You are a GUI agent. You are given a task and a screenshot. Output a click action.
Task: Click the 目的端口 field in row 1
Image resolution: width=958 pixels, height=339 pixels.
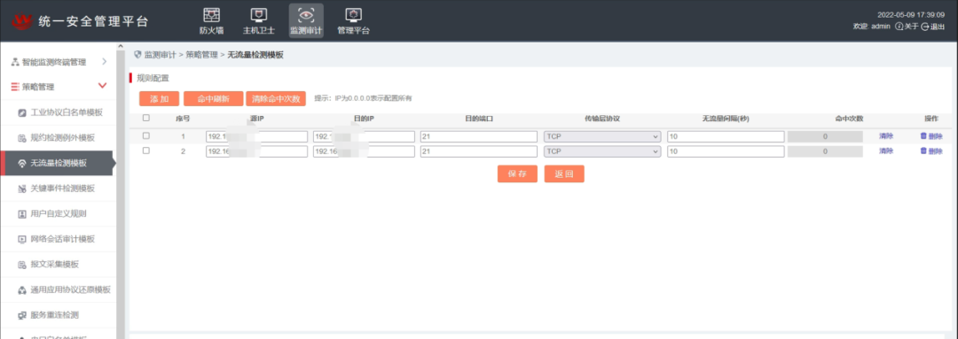479,136
